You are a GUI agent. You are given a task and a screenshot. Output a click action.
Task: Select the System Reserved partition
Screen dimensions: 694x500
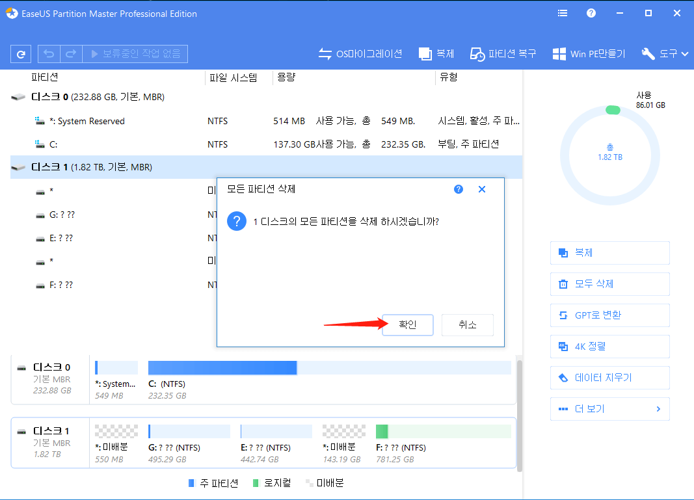98,120
